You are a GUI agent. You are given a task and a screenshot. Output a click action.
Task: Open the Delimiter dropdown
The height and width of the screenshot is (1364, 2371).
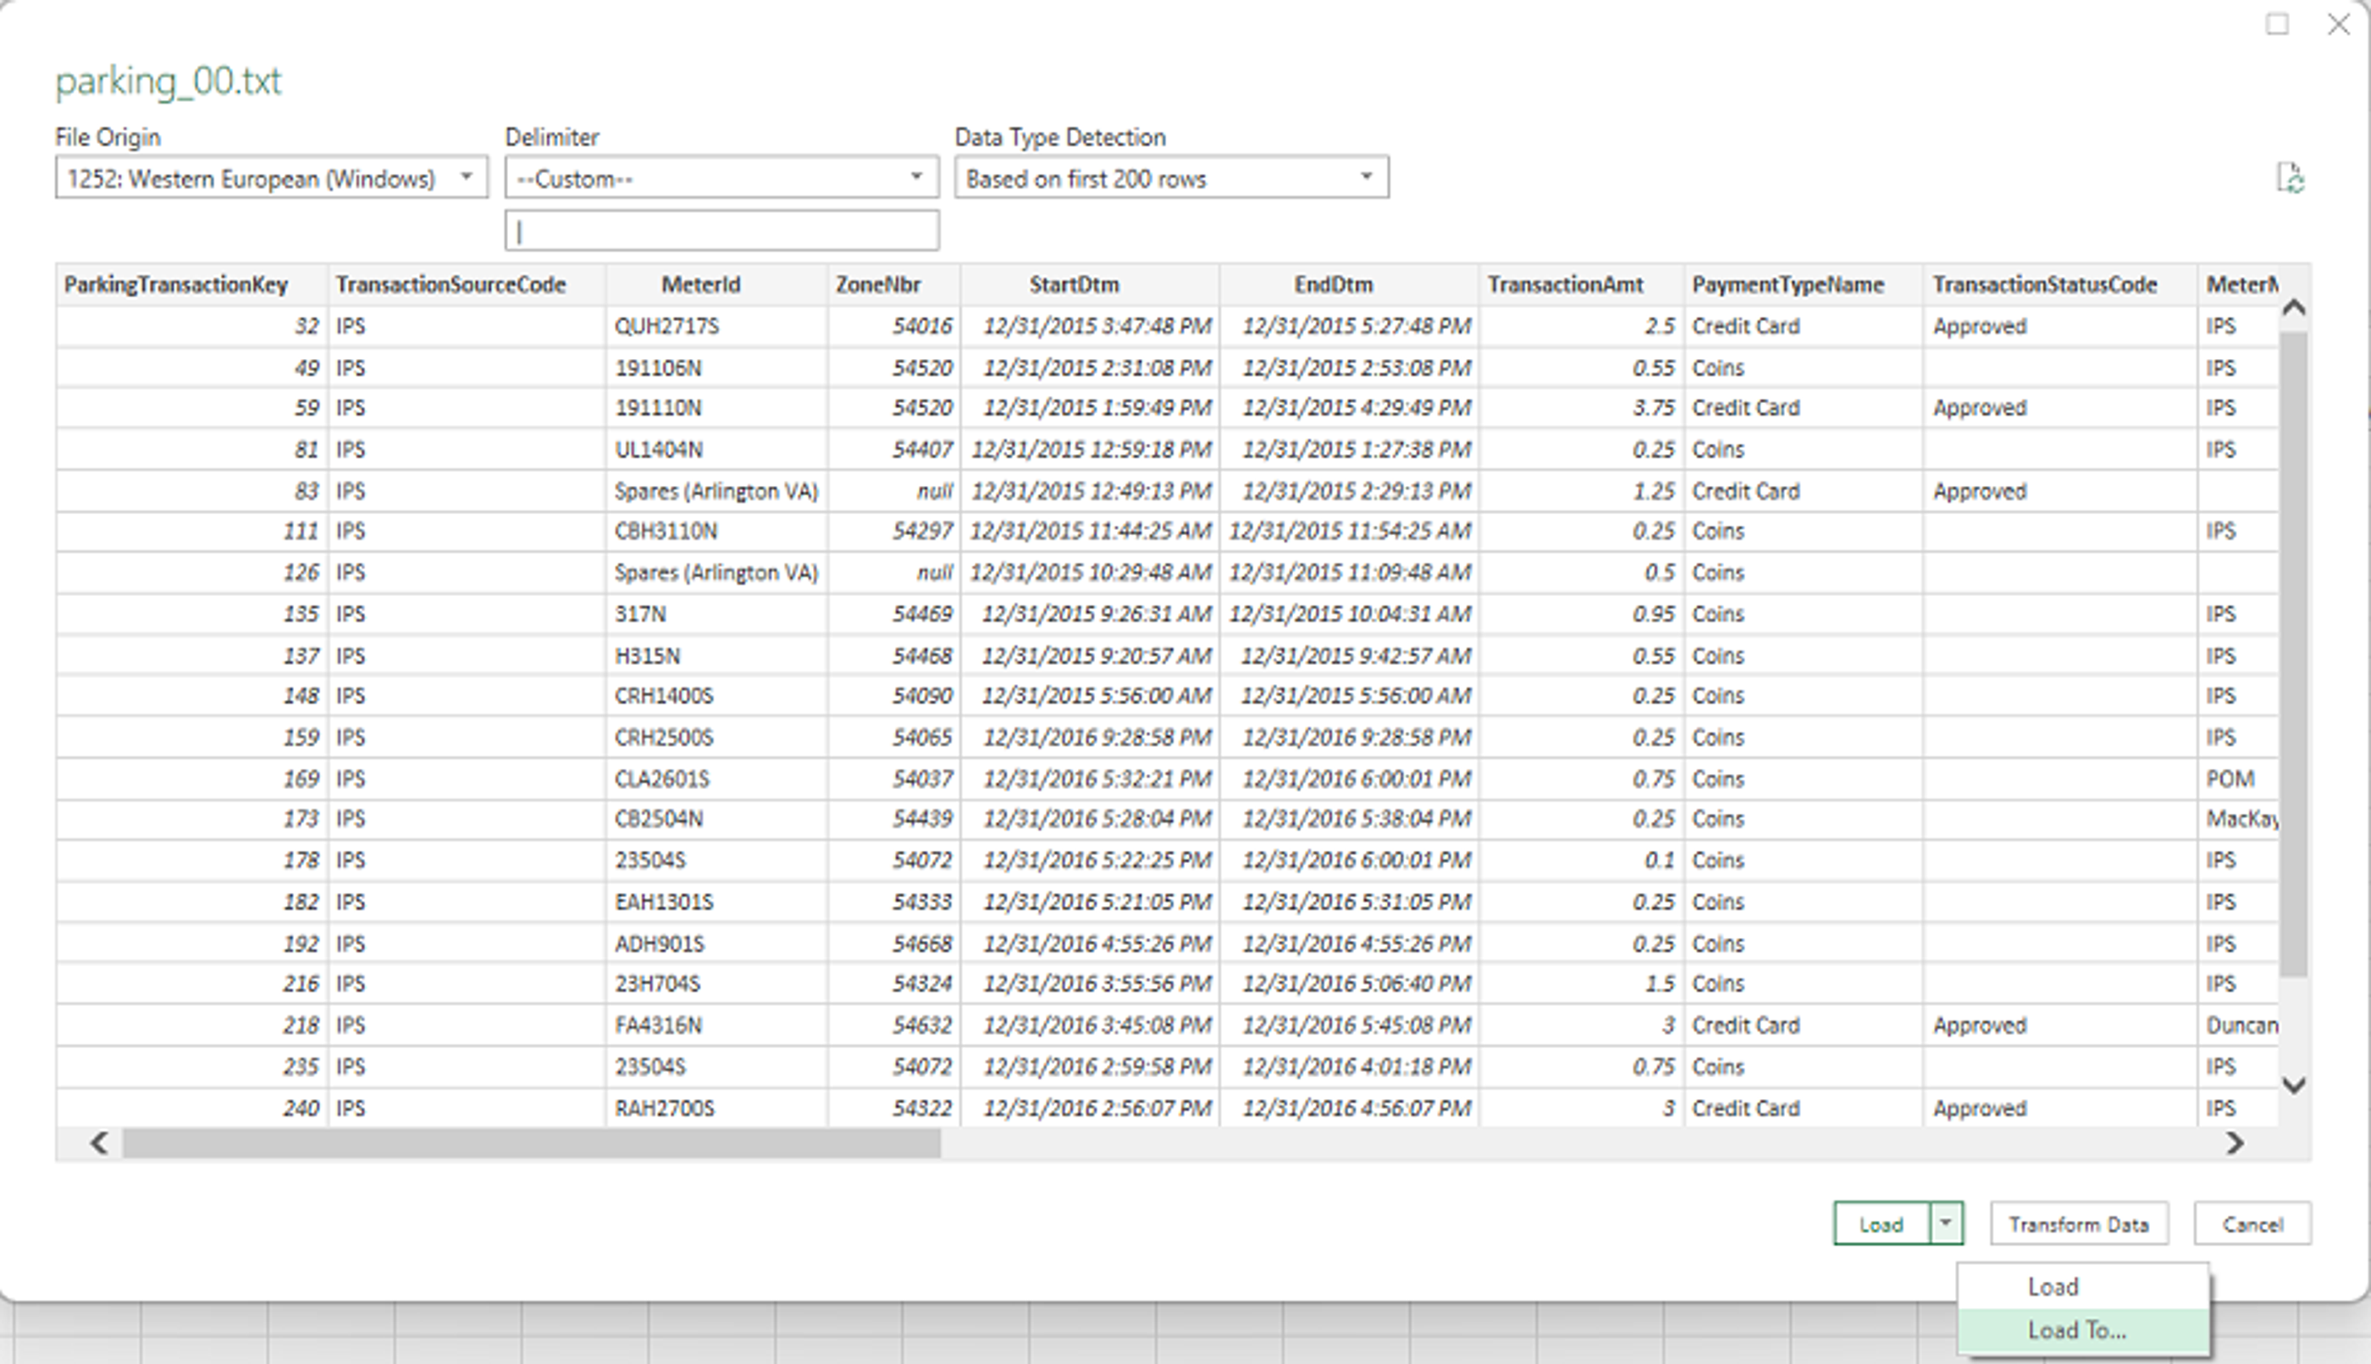tap(721, 178)
